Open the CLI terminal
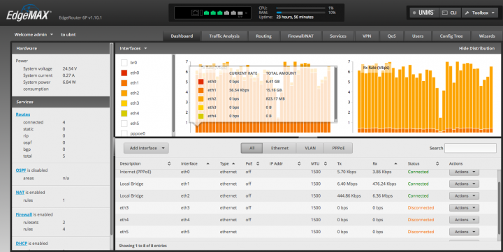The height and width of the screenshot is (252, 503). tap(449, 13)
